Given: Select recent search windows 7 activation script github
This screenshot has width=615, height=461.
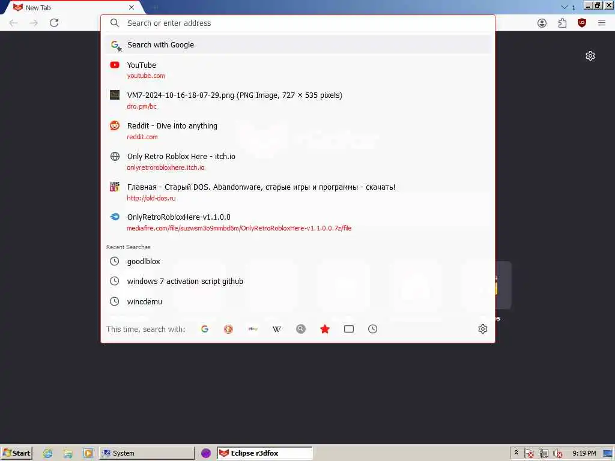Looking at the screenshot, I should [x=298, y=281].
